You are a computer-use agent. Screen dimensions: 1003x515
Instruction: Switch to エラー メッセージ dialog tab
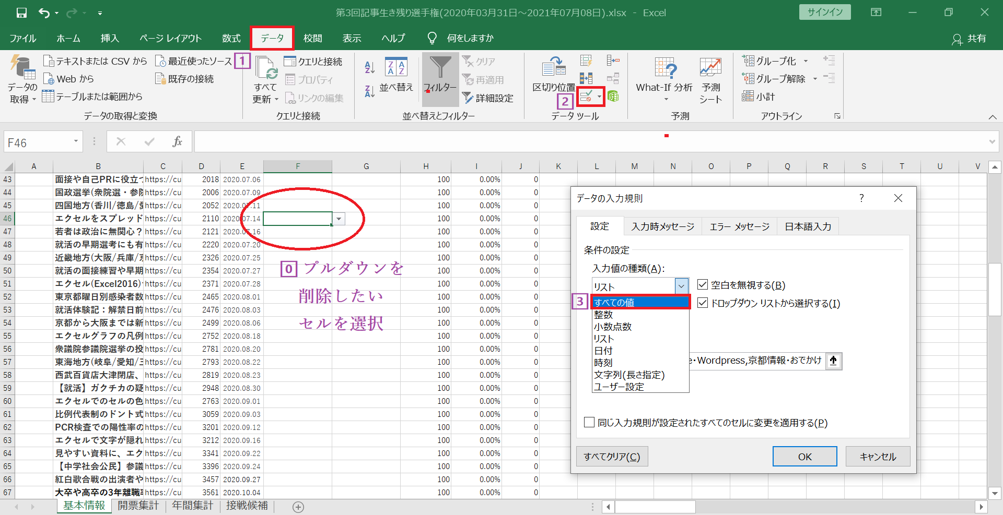[x=739, y=226]
